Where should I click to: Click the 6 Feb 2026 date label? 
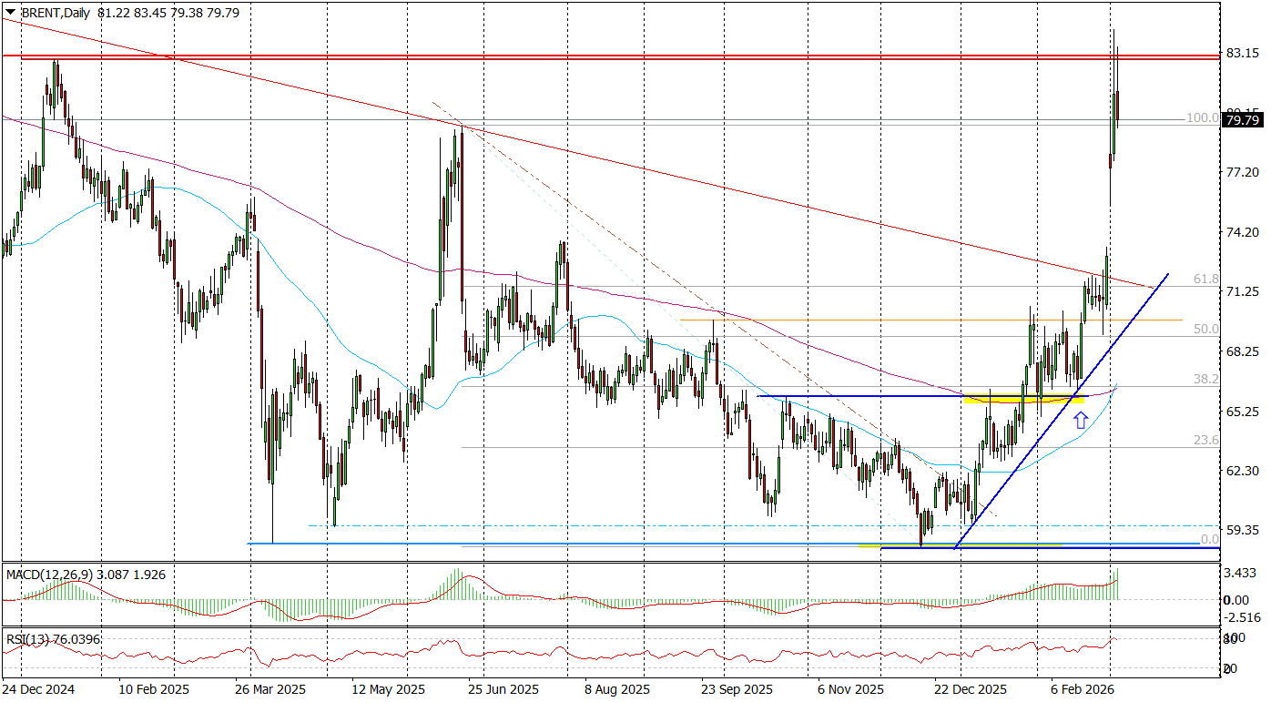1077,691
